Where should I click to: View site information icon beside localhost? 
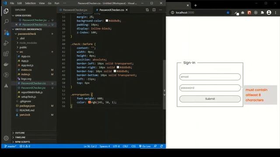(172, 13)
